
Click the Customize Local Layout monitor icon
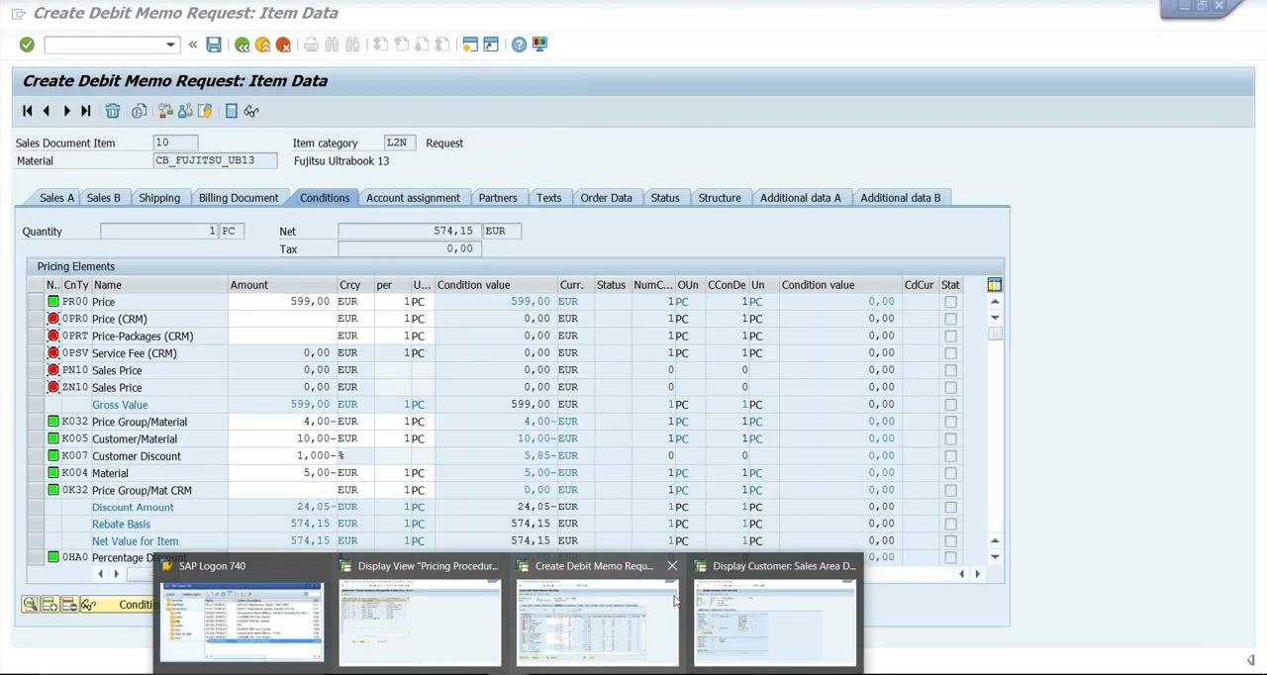539,45
